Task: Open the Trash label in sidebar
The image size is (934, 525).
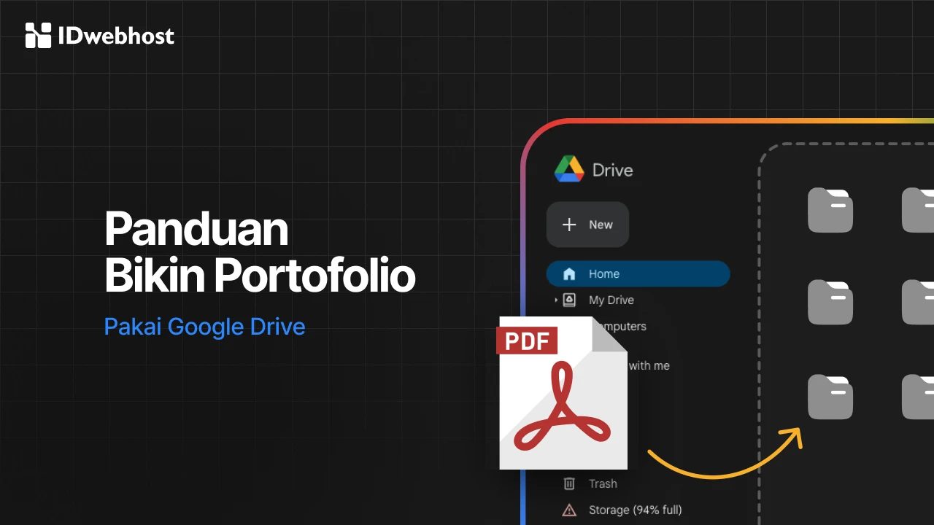Action: point(603,483)
